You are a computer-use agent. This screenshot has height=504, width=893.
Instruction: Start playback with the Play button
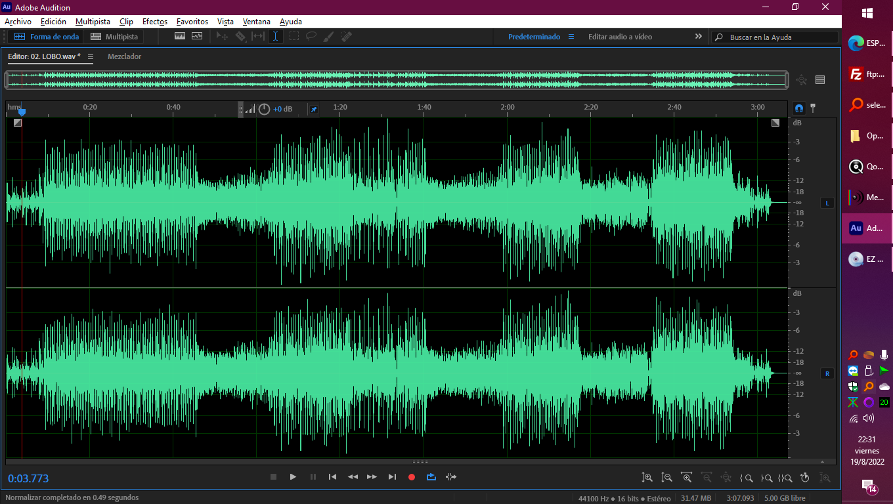(x=293, y=477)
